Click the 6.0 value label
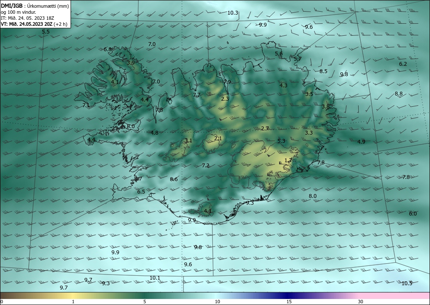 [x=413, y=214]
